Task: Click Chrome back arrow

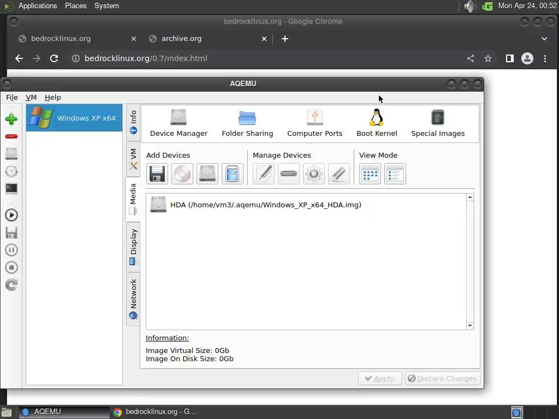Action: coord(19,58)
